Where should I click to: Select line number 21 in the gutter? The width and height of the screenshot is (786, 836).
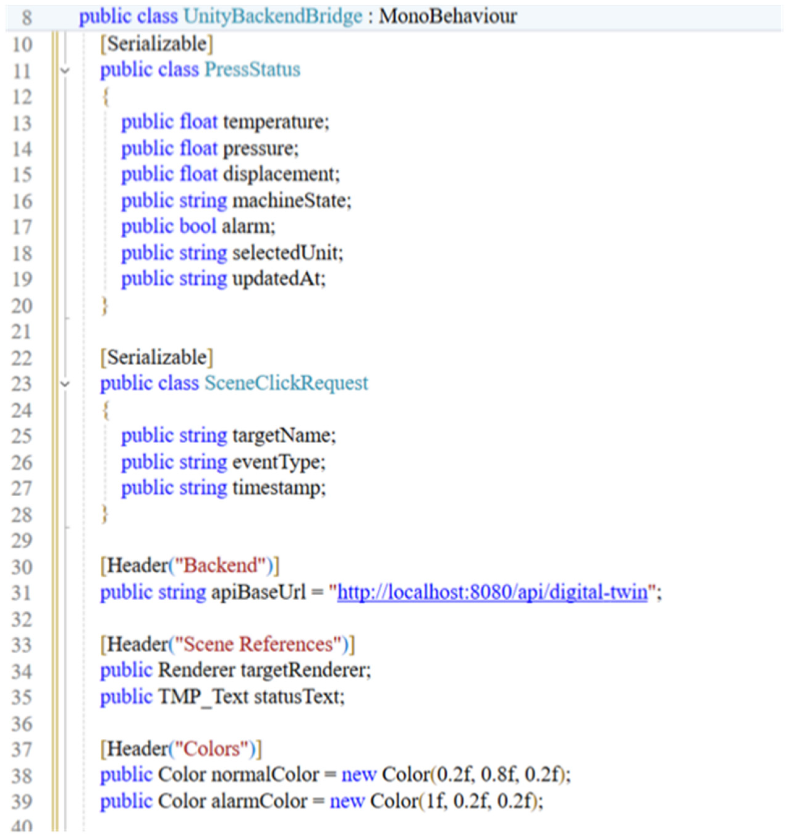pos(22,332)
